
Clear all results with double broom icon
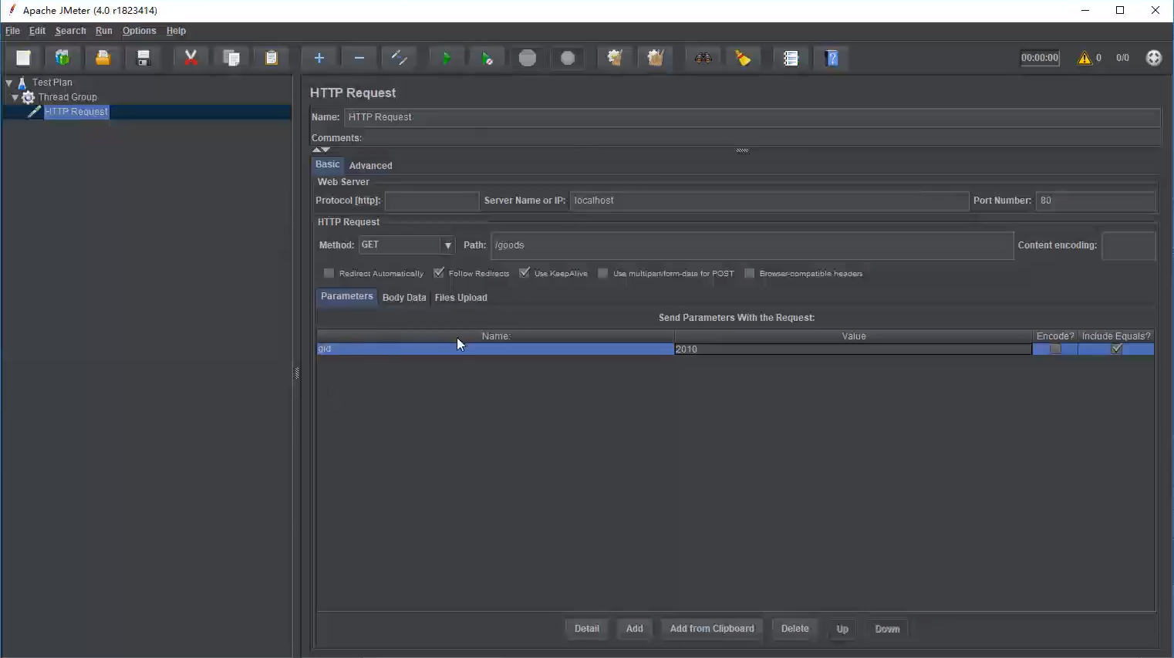pyautogui.click(x=656, y=58)
